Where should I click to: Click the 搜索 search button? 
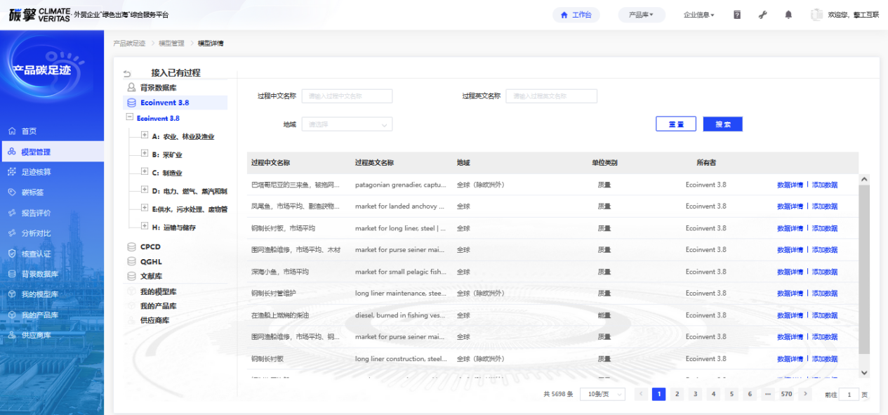point(722,124)
